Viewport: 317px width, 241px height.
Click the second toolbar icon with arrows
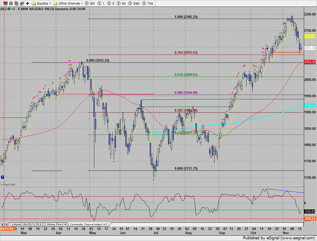(11, 3)
